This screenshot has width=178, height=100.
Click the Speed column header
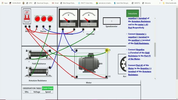tap(48, 92)
